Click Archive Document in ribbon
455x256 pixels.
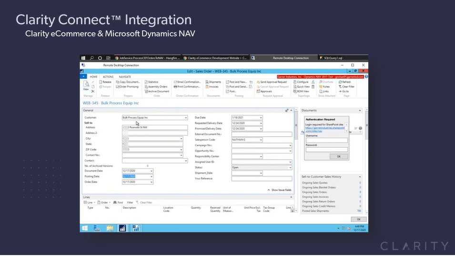[157, 91]
